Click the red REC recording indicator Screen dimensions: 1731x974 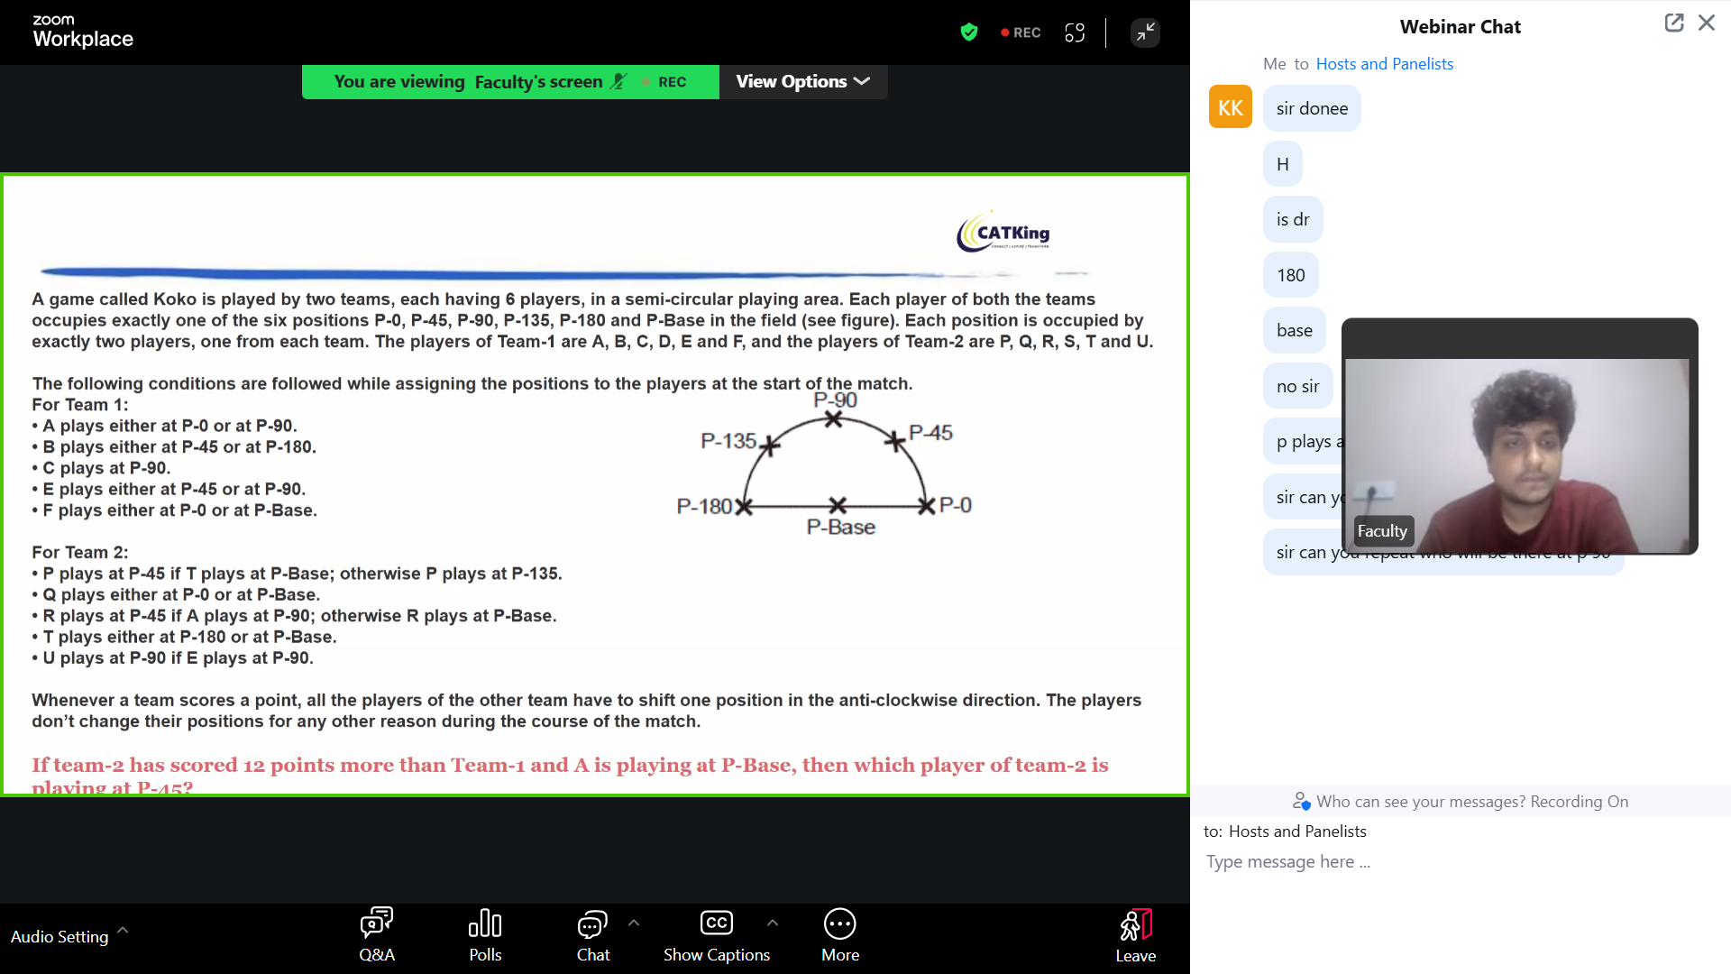[x=1021, y=32]
